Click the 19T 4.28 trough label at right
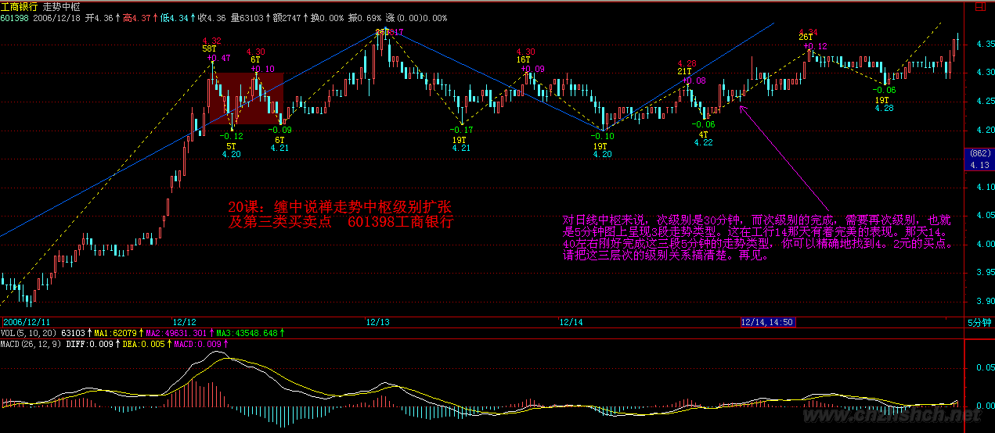The width and height of the screenshot is (995, 433). [x=883, y=104]
